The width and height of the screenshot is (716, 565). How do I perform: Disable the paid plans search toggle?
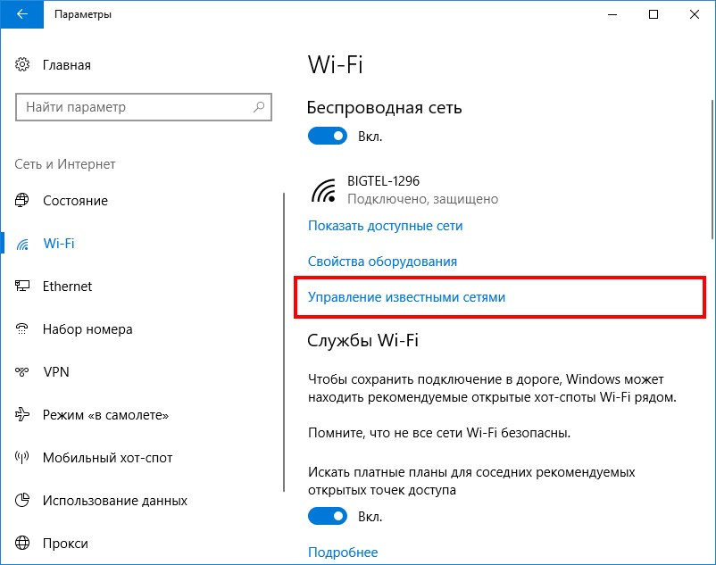[328, 516]
